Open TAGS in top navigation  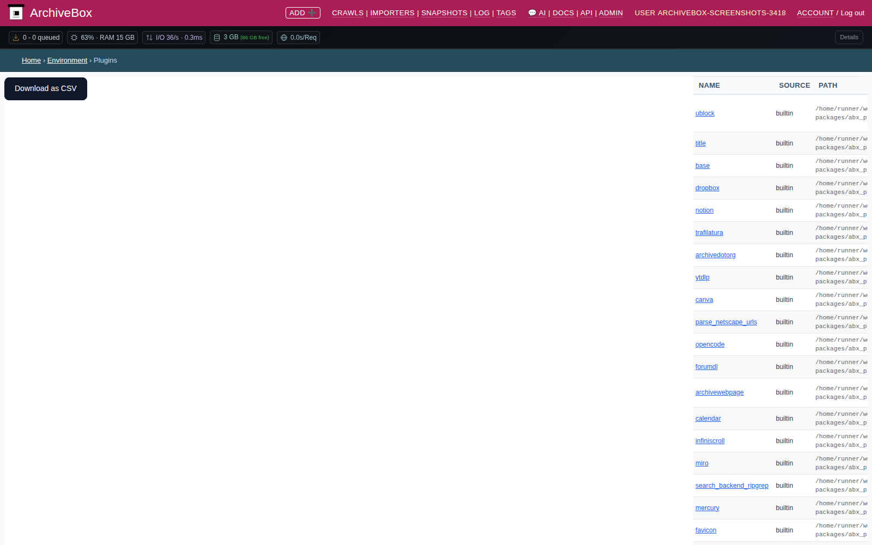(506, 13)
